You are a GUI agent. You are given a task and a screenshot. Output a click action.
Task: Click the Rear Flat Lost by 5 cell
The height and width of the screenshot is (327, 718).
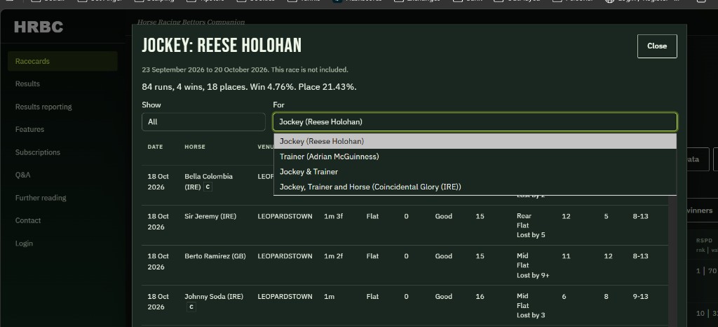(531, 225)
